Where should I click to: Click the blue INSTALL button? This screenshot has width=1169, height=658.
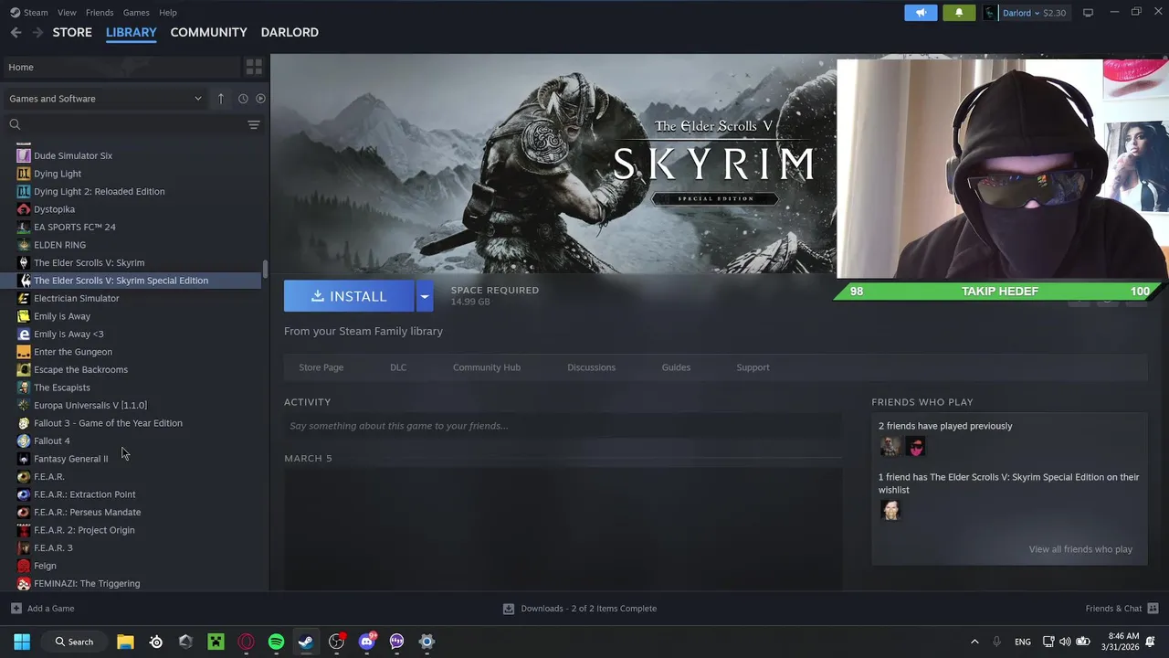[349, 296]
